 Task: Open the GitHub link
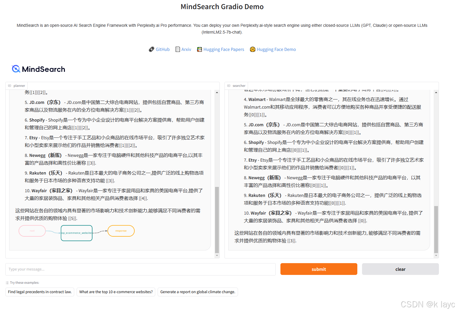point(163,49)
